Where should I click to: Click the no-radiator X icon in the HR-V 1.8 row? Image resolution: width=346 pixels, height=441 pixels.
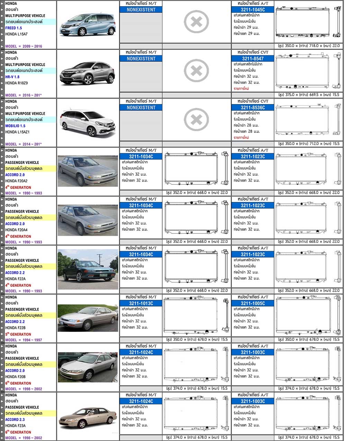coord(196,71)
